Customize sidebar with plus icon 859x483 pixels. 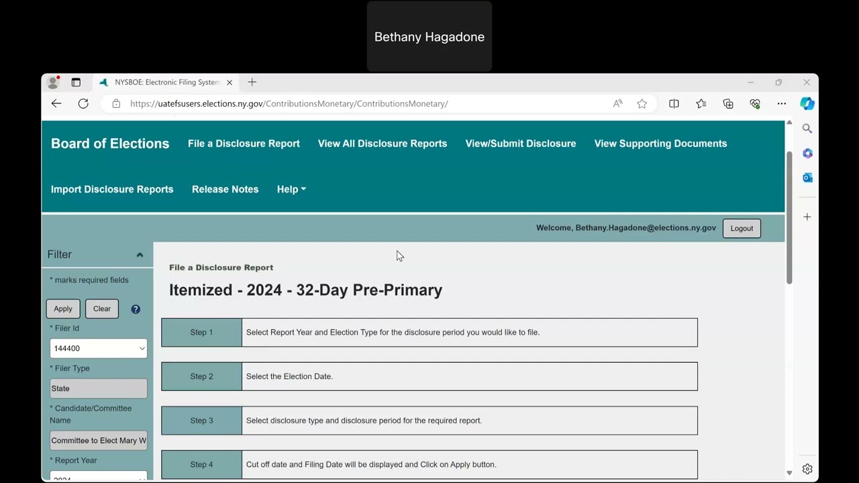[x=807, y=217]
